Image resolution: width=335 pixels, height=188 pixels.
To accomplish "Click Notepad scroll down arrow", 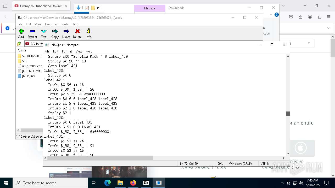I will tap(288, 154).
